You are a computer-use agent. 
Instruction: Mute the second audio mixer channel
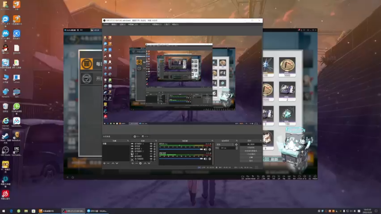205,159
